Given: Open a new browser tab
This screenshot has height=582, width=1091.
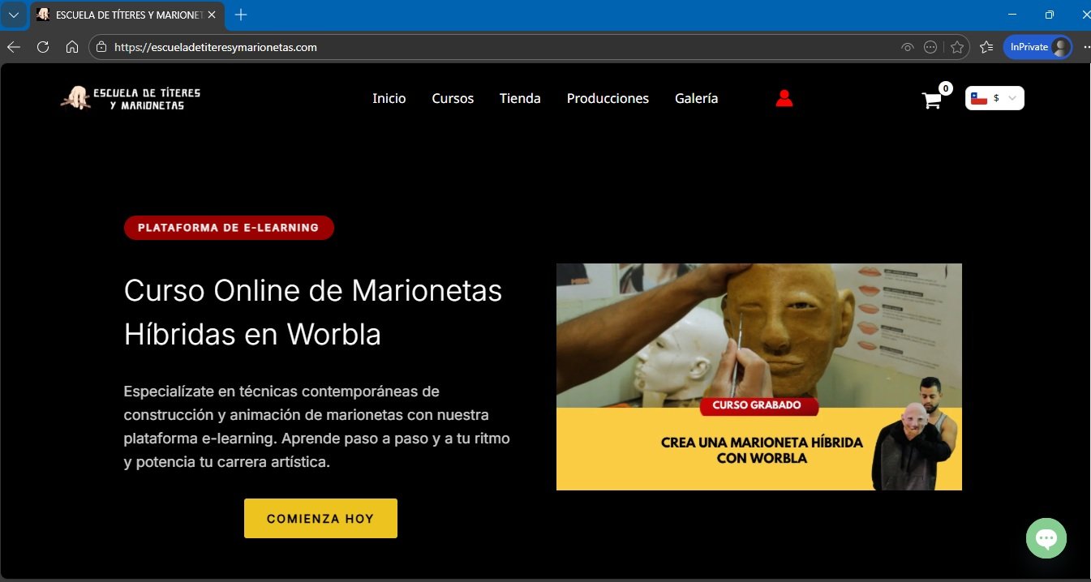Looking at the screenshot, I should tap(241, 15).
